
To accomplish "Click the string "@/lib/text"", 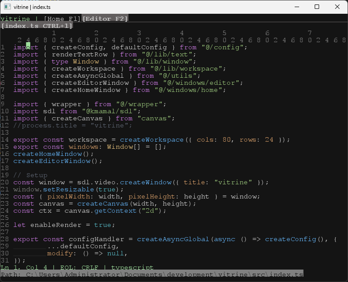I will [167, 54].
